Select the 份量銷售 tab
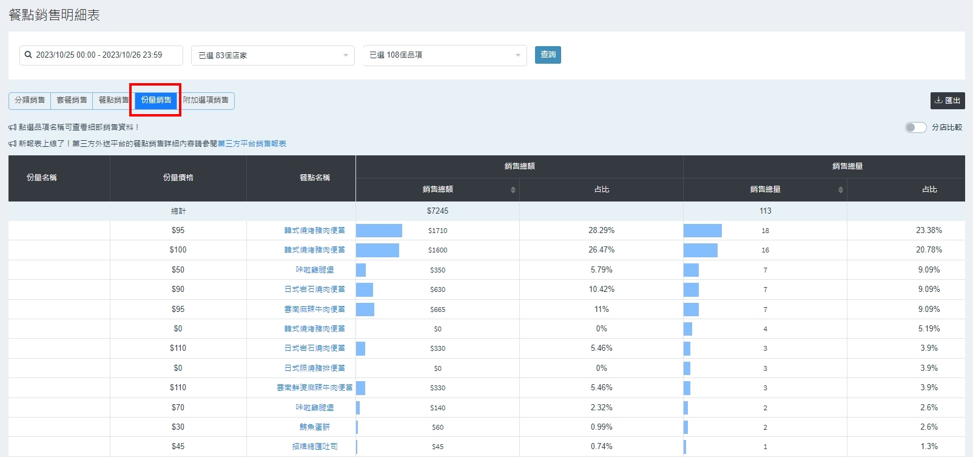The image size is (973, 457). pos(156,100)
